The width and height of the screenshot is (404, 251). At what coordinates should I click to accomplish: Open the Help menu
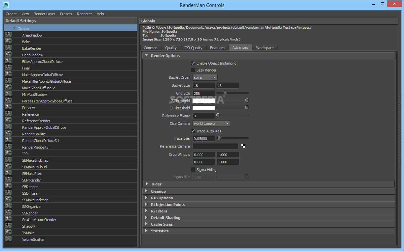click(x=100, y=14)
